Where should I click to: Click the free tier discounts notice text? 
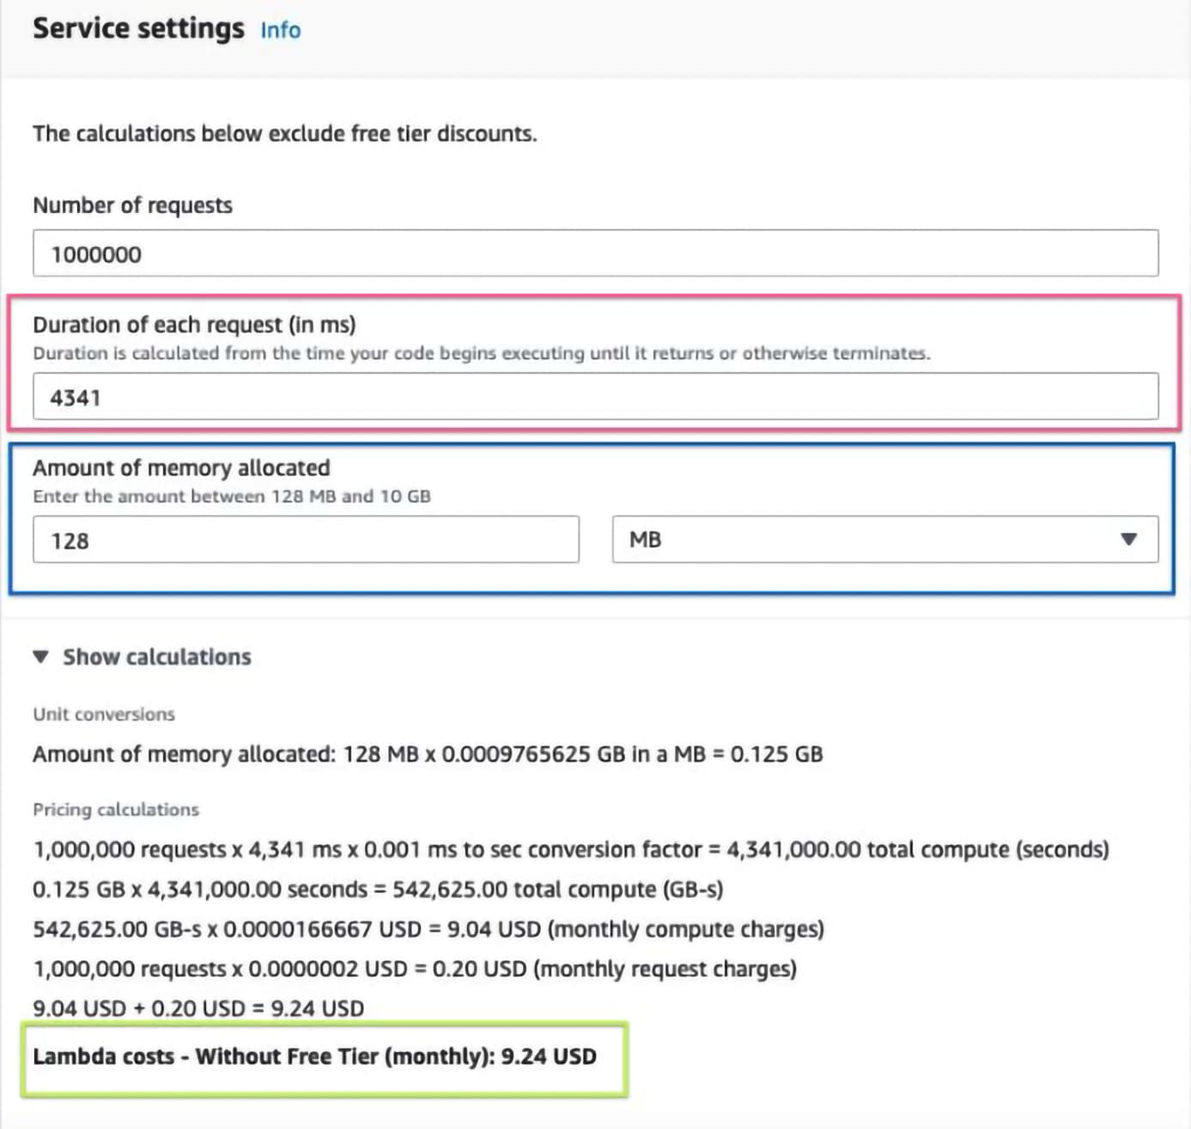coord(284,134)
